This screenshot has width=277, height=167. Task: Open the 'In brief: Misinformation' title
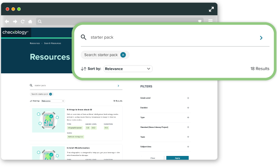78,148
